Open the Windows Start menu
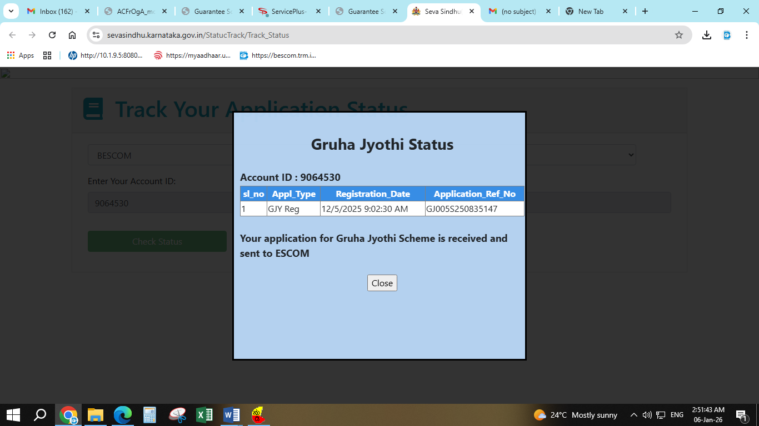This screenshot has height=426, width=759. pos(13,415)
